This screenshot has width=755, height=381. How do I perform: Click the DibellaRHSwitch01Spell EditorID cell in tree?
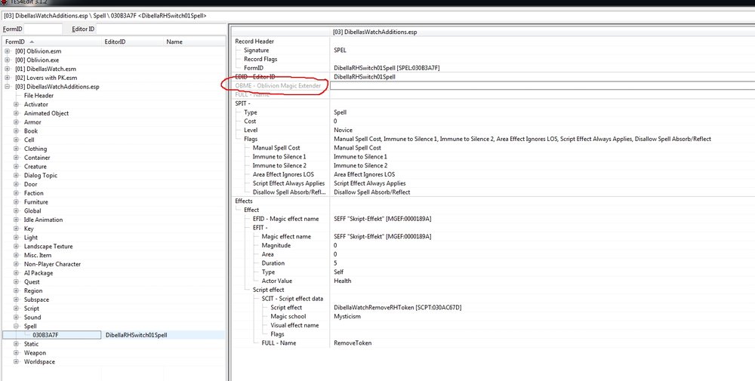[x=136, y=335]
